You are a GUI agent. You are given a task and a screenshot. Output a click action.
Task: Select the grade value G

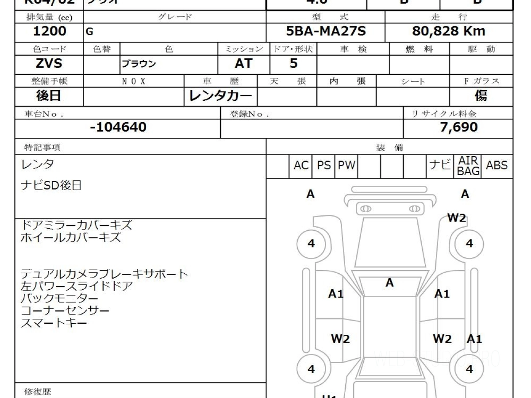coord(90,32)
